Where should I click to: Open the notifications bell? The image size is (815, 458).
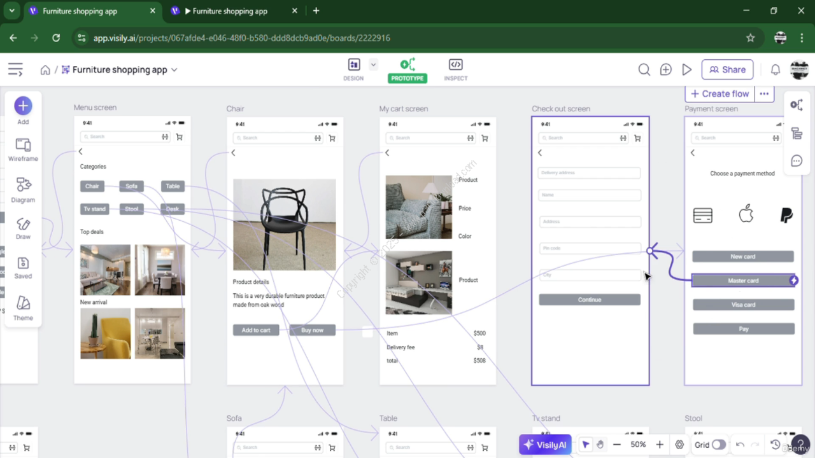point(776,70)
